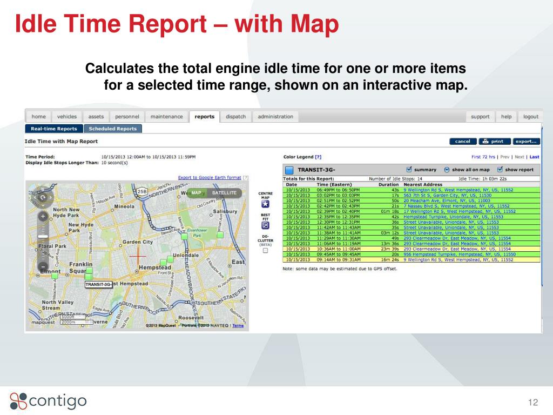Open 7 Nassau Blvd S address link
553x415 pixels.
pyautogui.click(x=456, y=206)
